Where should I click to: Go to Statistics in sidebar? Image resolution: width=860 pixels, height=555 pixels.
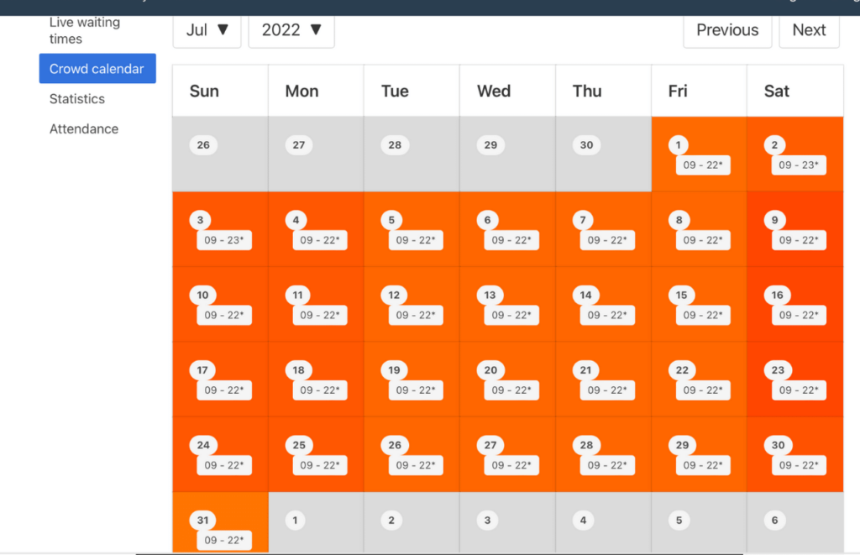[x=77, y=99]
